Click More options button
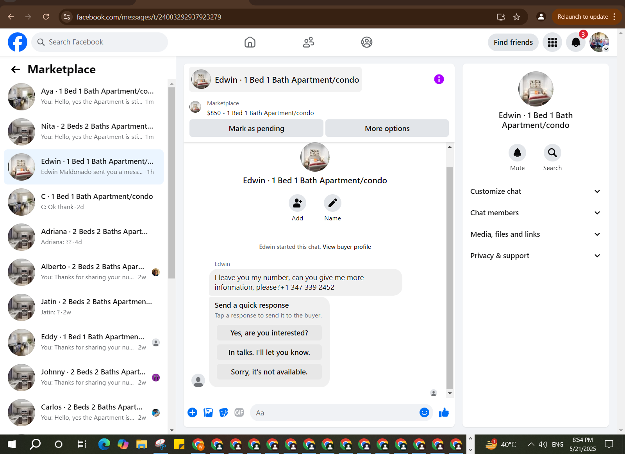Screen dimensions: 625x454 pyautogui.click(x=387, y=128)
